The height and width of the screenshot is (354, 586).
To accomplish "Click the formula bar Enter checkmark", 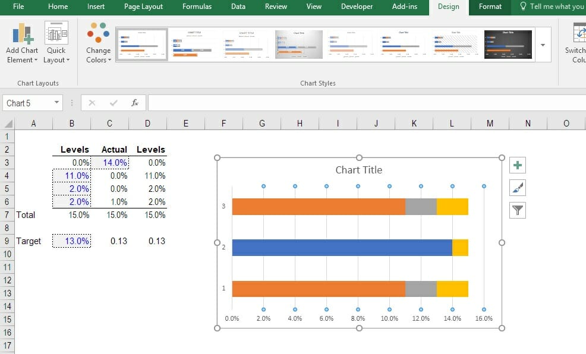I will pyautogui.click(x=113, y=103).
